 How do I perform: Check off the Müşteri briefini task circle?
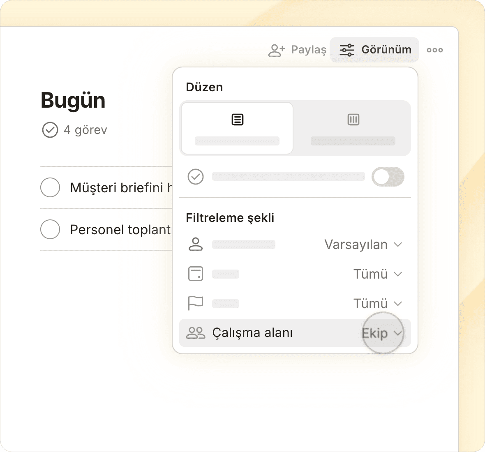(x=50, y=187)
